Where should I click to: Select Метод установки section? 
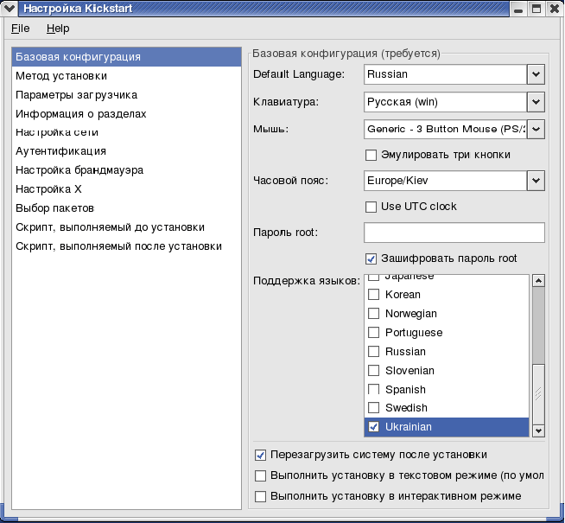(x=126, y=76)
